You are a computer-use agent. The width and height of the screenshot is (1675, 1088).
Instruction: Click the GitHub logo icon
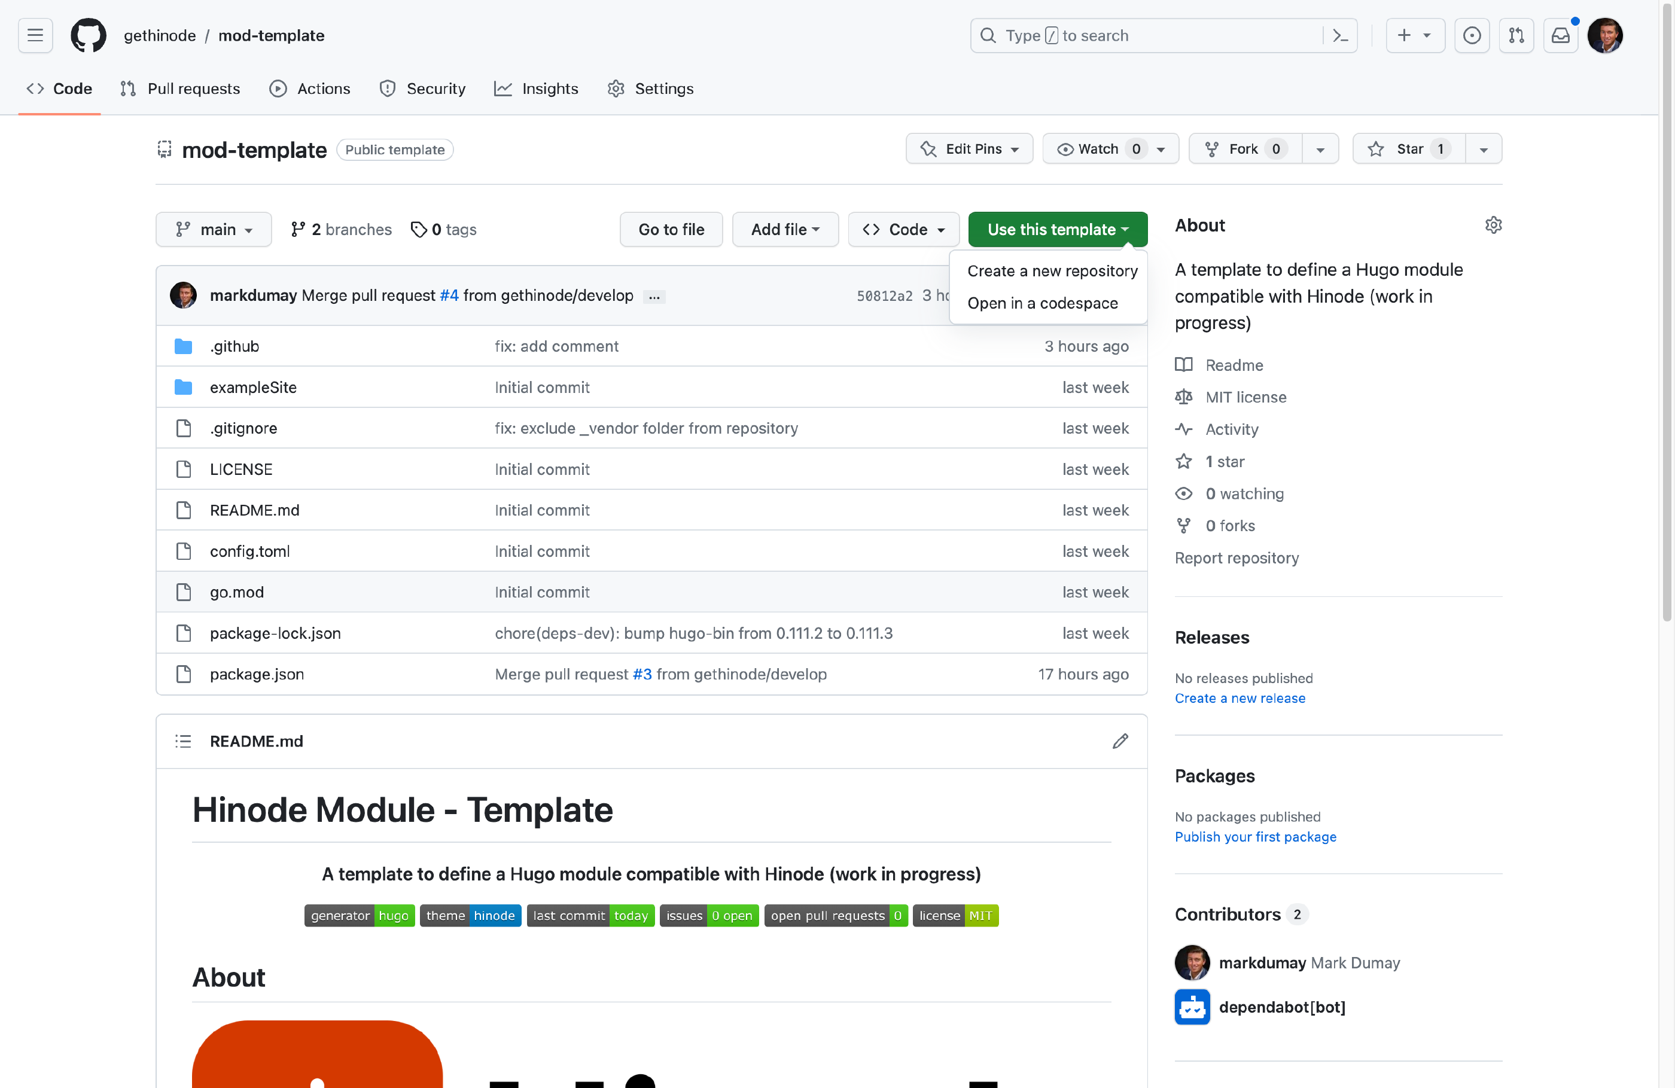(x=88, y=35)
